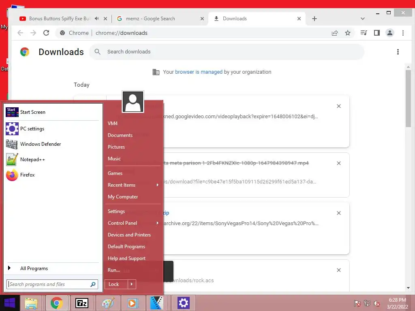The height and width of the screenshot is (311, 415).
Task: Go forward in Chrome
Action: 33,33
